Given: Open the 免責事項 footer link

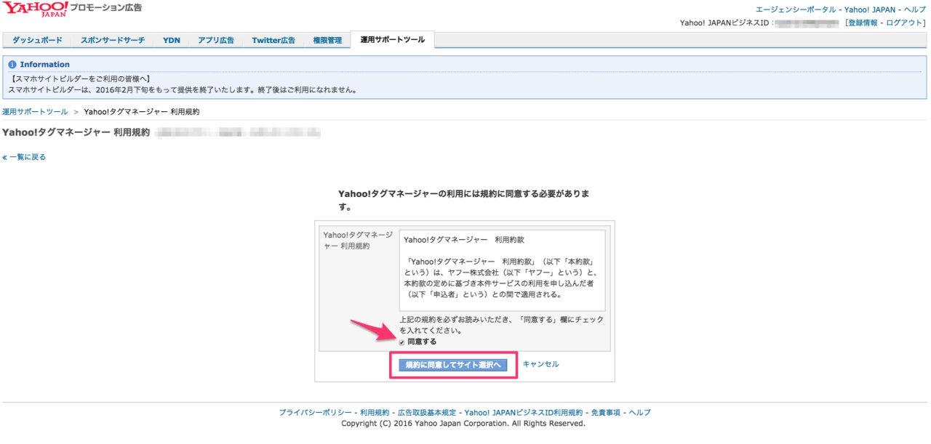Looking at the screenshot, I should [606, 412].
